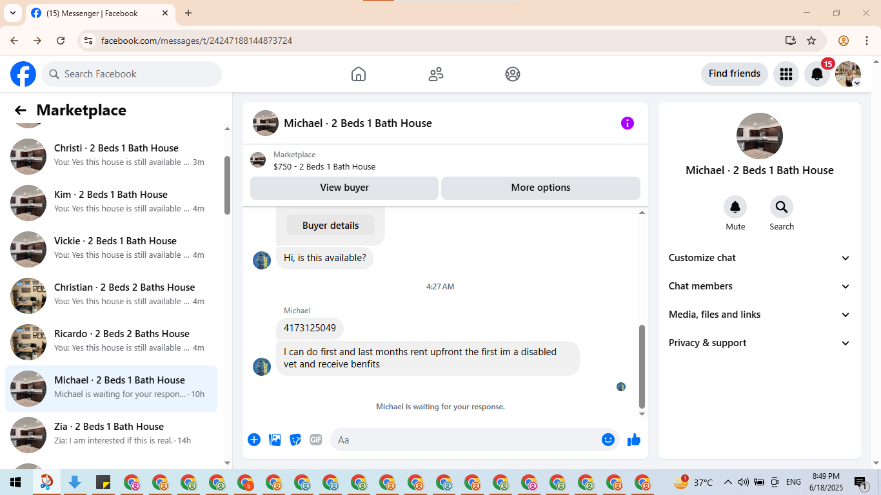This screenshot has height=495, width=881.
Task: Click the browser address bar URL
Action: coord(197,41)
